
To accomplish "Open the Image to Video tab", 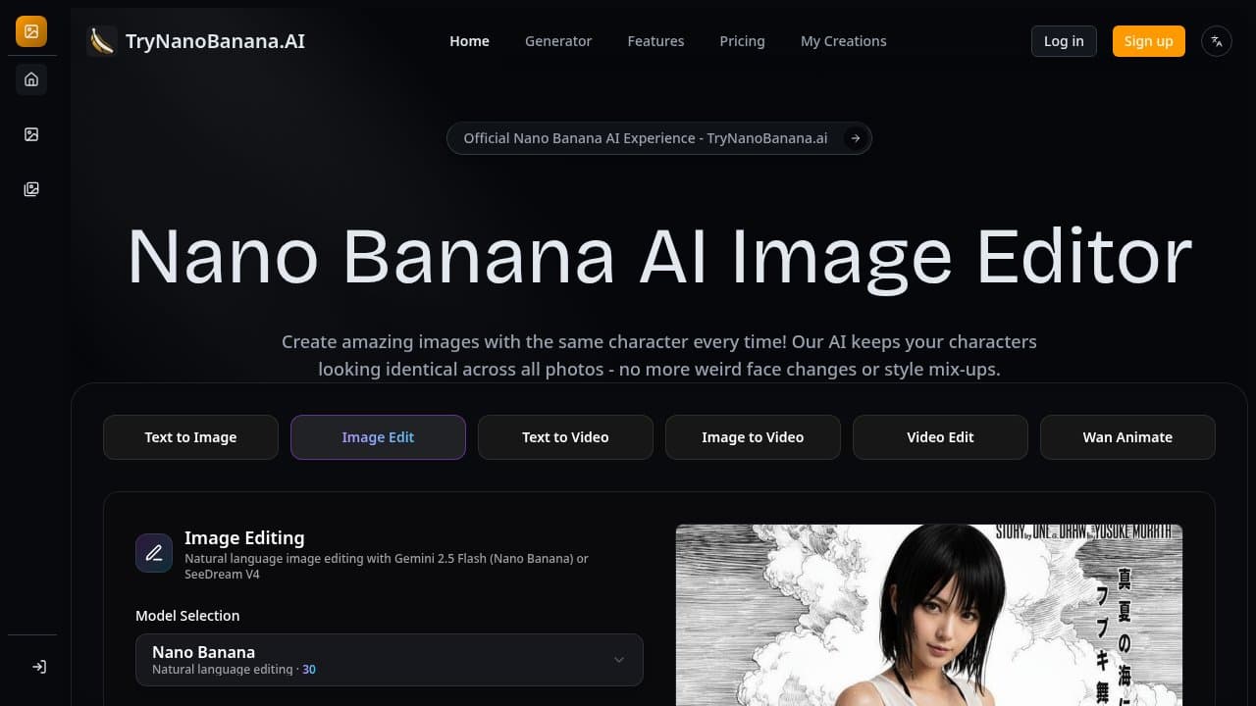I will click(753, 437).
